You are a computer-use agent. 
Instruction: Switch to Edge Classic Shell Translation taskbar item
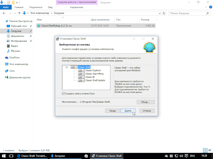click(x=32, y=156)
